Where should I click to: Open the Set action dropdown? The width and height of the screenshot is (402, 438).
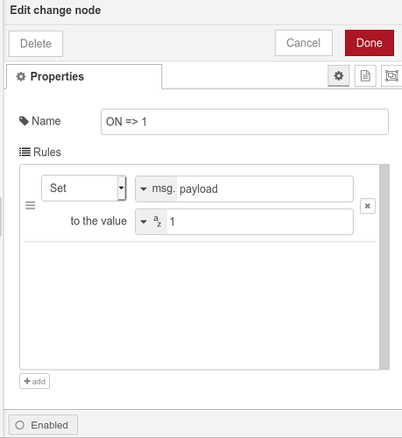[x=84, y=188]
